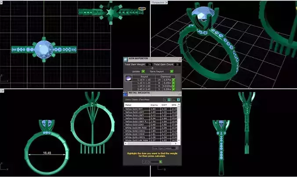
Task: Click the metal table scroll down arrow
Action: tap(179, 140)
